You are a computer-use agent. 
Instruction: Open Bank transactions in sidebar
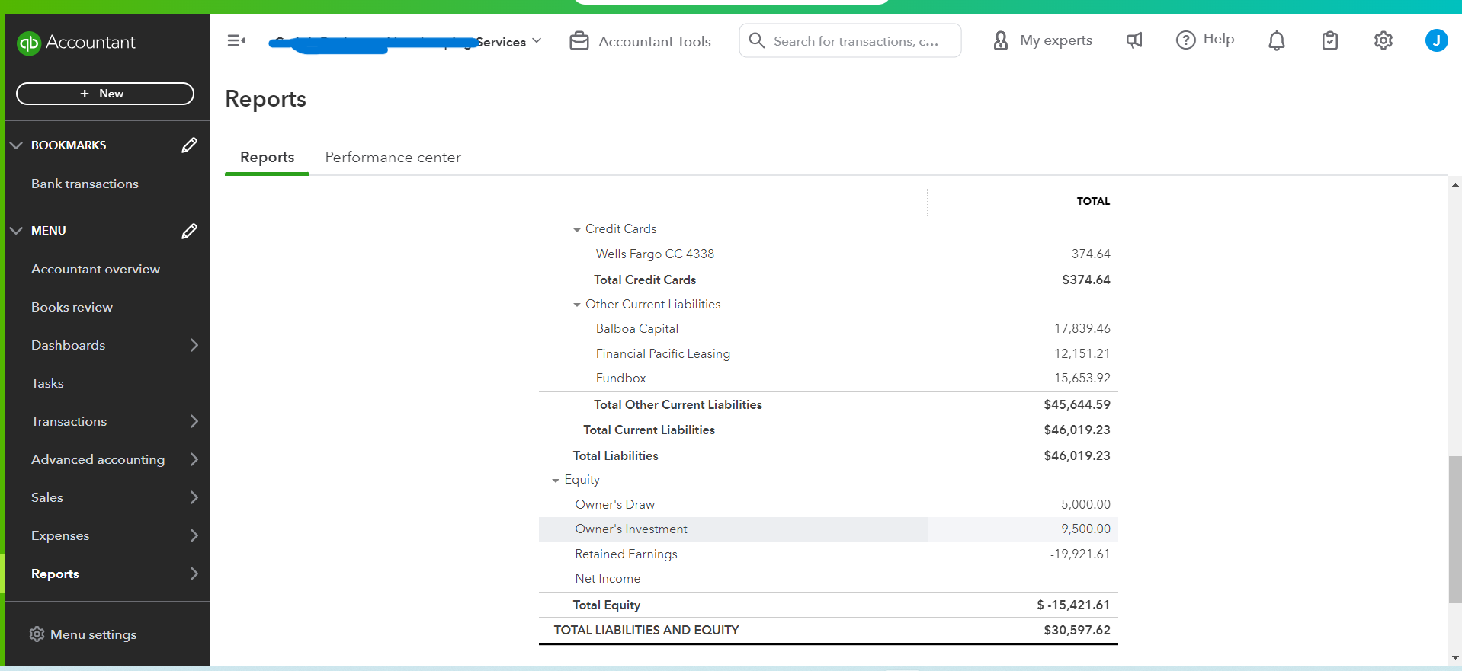coord(85,184)
